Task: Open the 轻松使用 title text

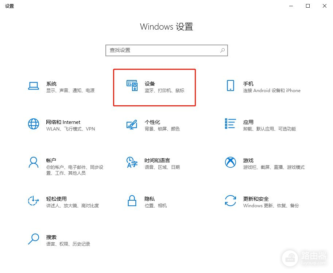Action: [56, 199]
